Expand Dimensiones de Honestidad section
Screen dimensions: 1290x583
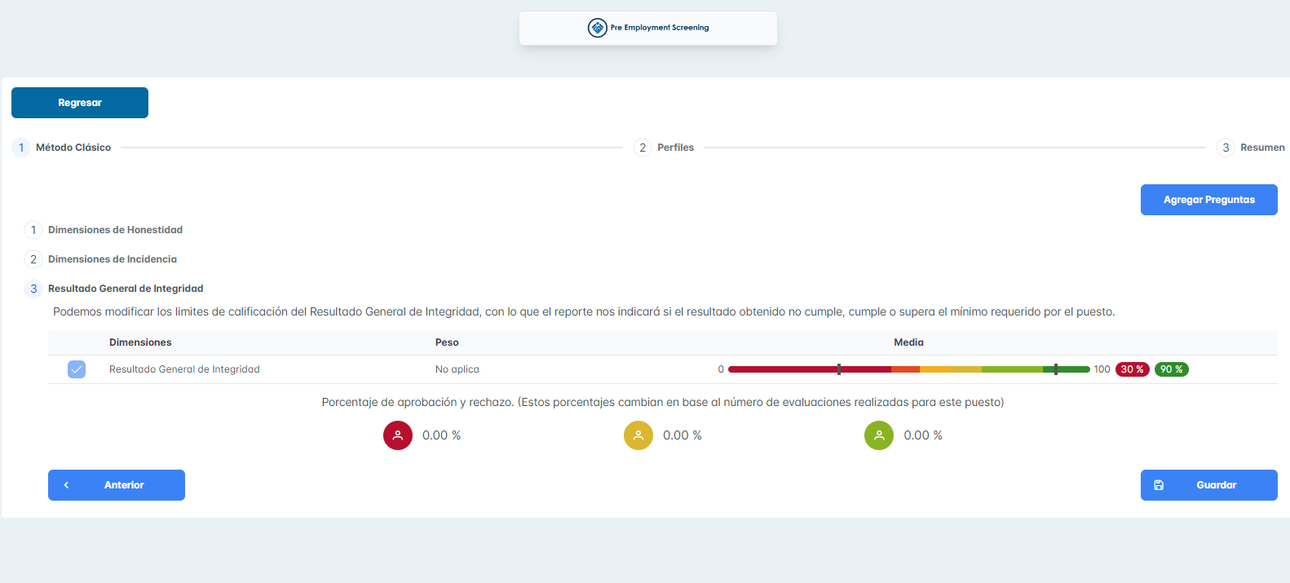(x=115, y=230)
